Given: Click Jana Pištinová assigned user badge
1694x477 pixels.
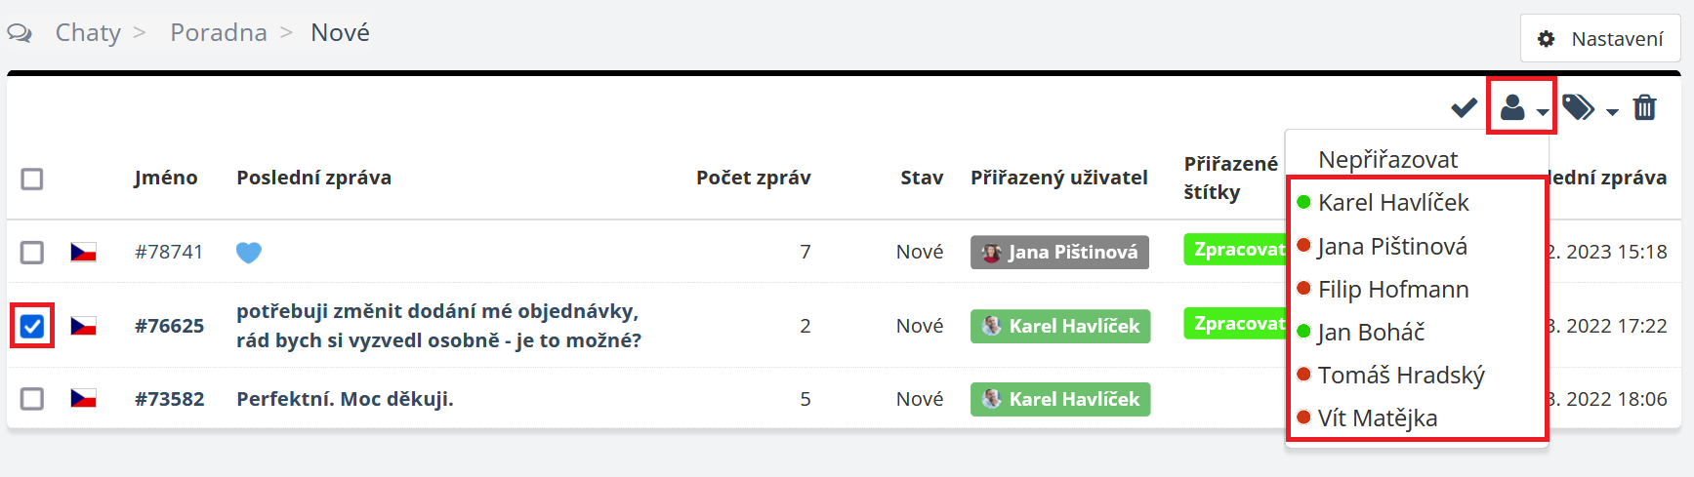Looking at the screenshot, I should point(1059,253).
